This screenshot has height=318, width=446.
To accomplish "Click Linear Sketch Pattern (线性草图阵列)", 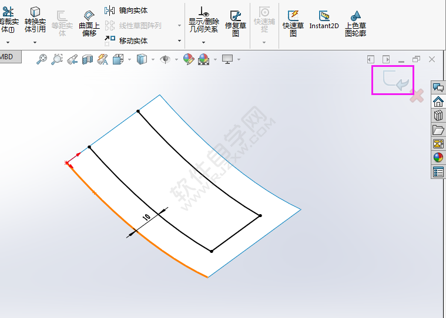I will click(133, 26).
